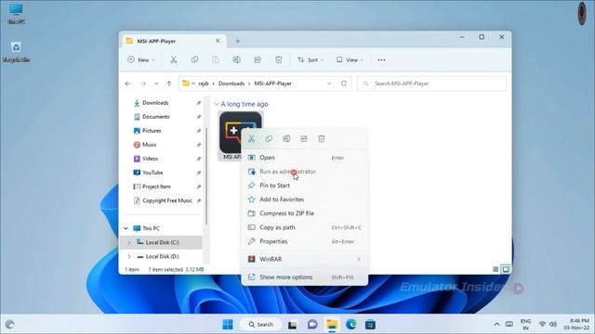This screenshot has height=334, width=595.
Task: Open the WinRAR submenu
Action: click(x=304, y=259)
